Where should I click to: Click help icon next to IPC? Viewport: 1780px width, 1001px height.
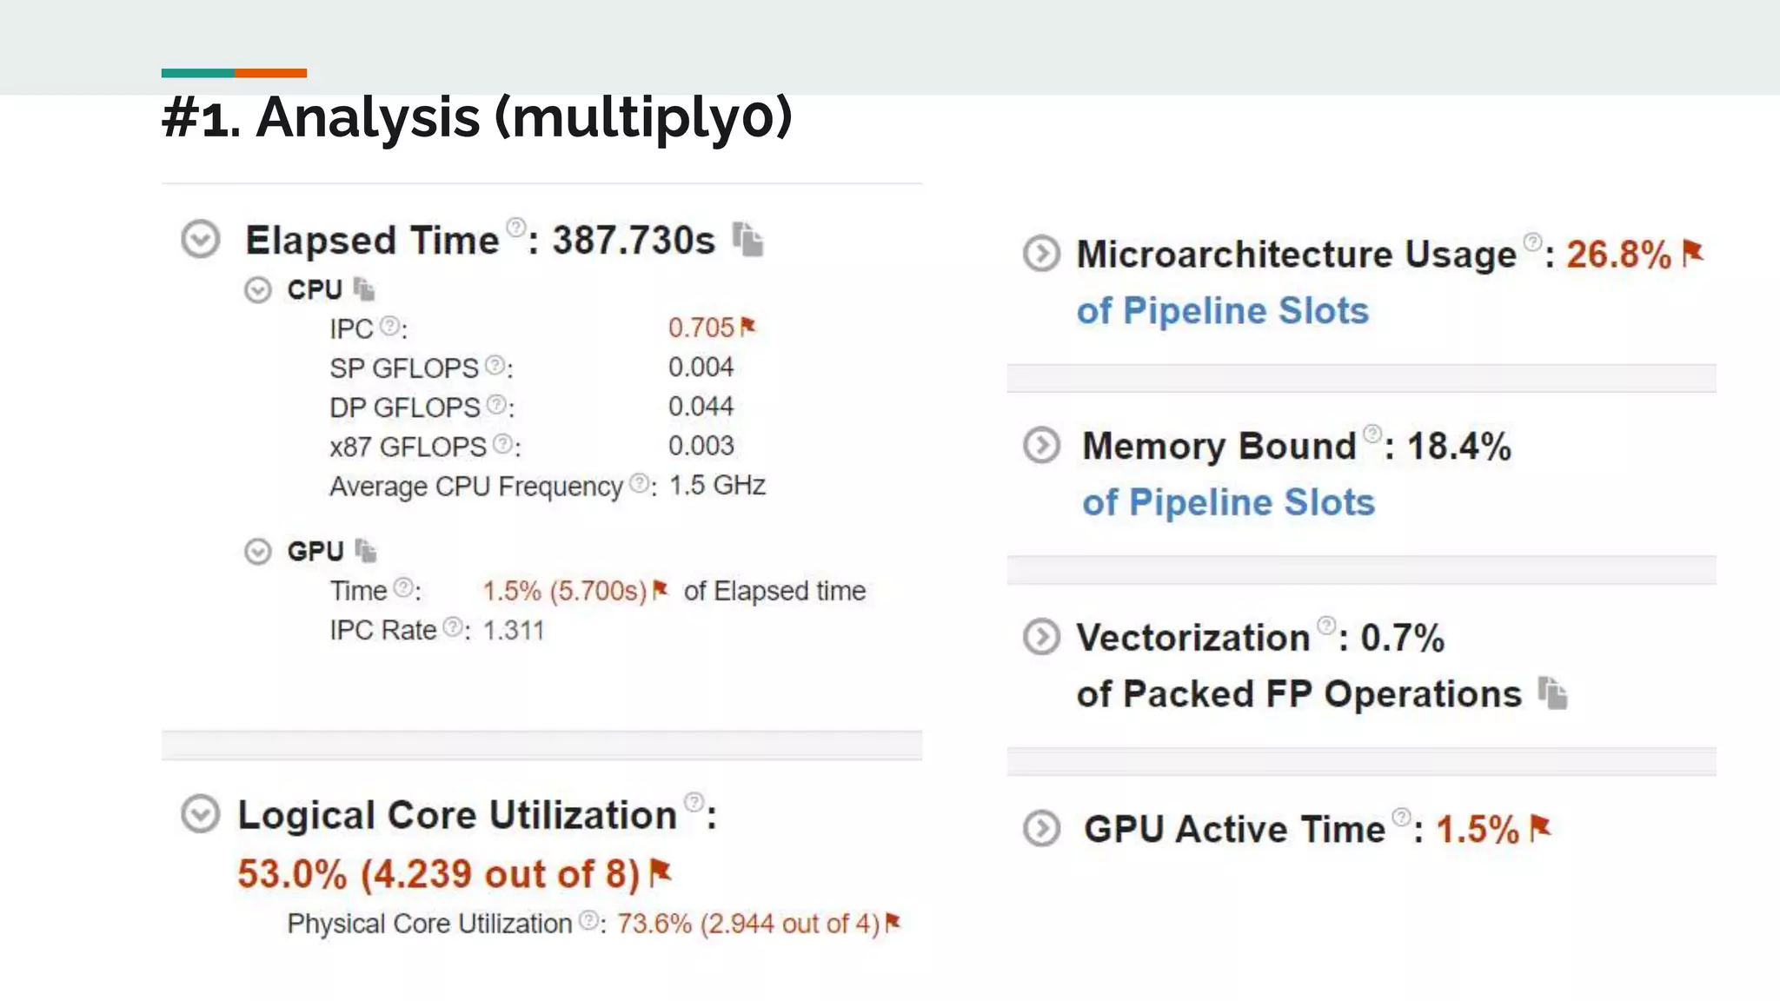click(x=390, y=326)
